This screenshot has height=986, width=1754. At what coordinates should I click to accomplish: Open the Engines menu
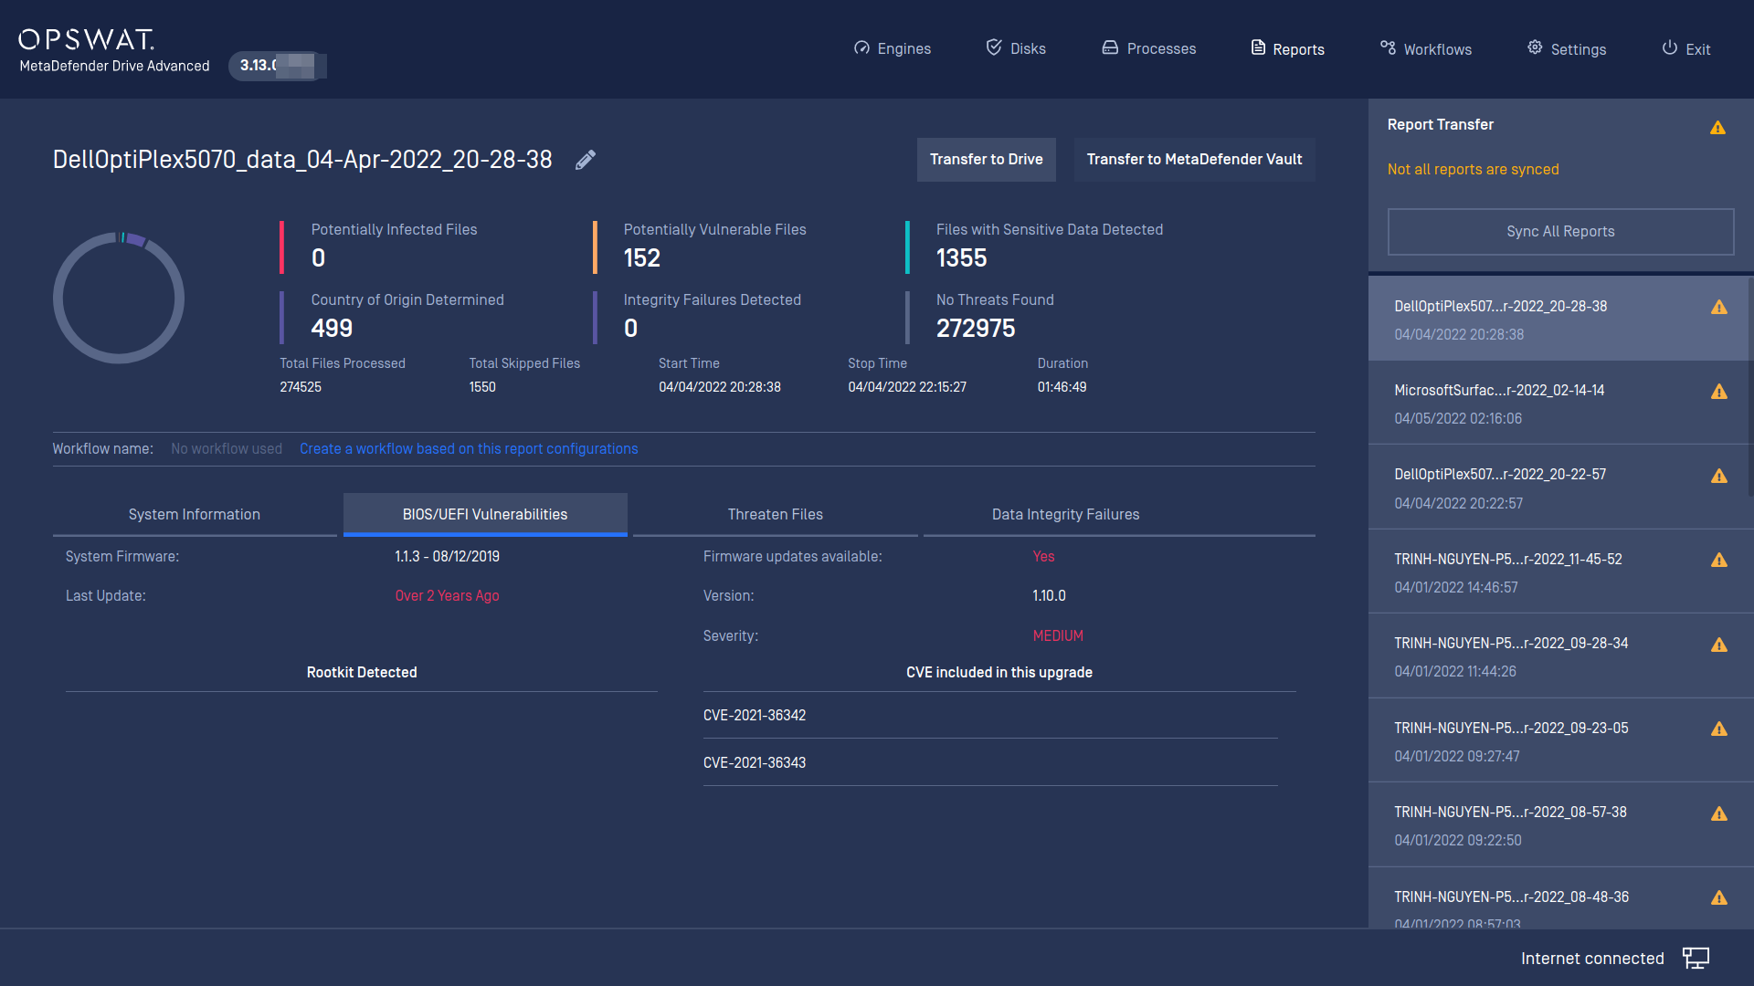click(x=893, y=48)
